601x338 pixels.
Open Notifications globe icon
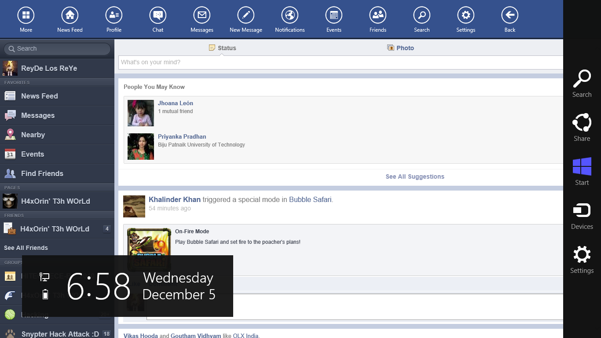tap(290, 15)
